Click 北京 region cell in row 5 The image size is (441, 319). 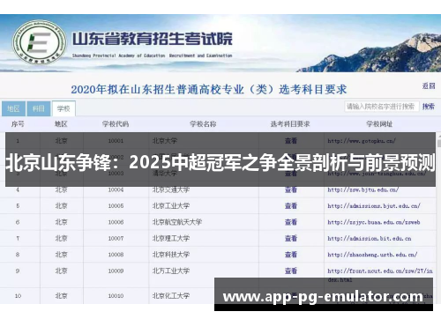point(61,206)
